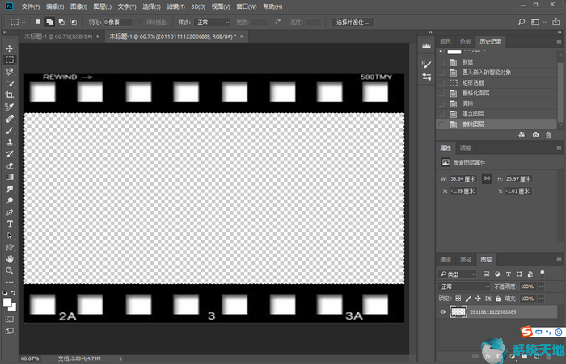
Task: Select the Custom Shape tool
Action: tap(10, 247)
